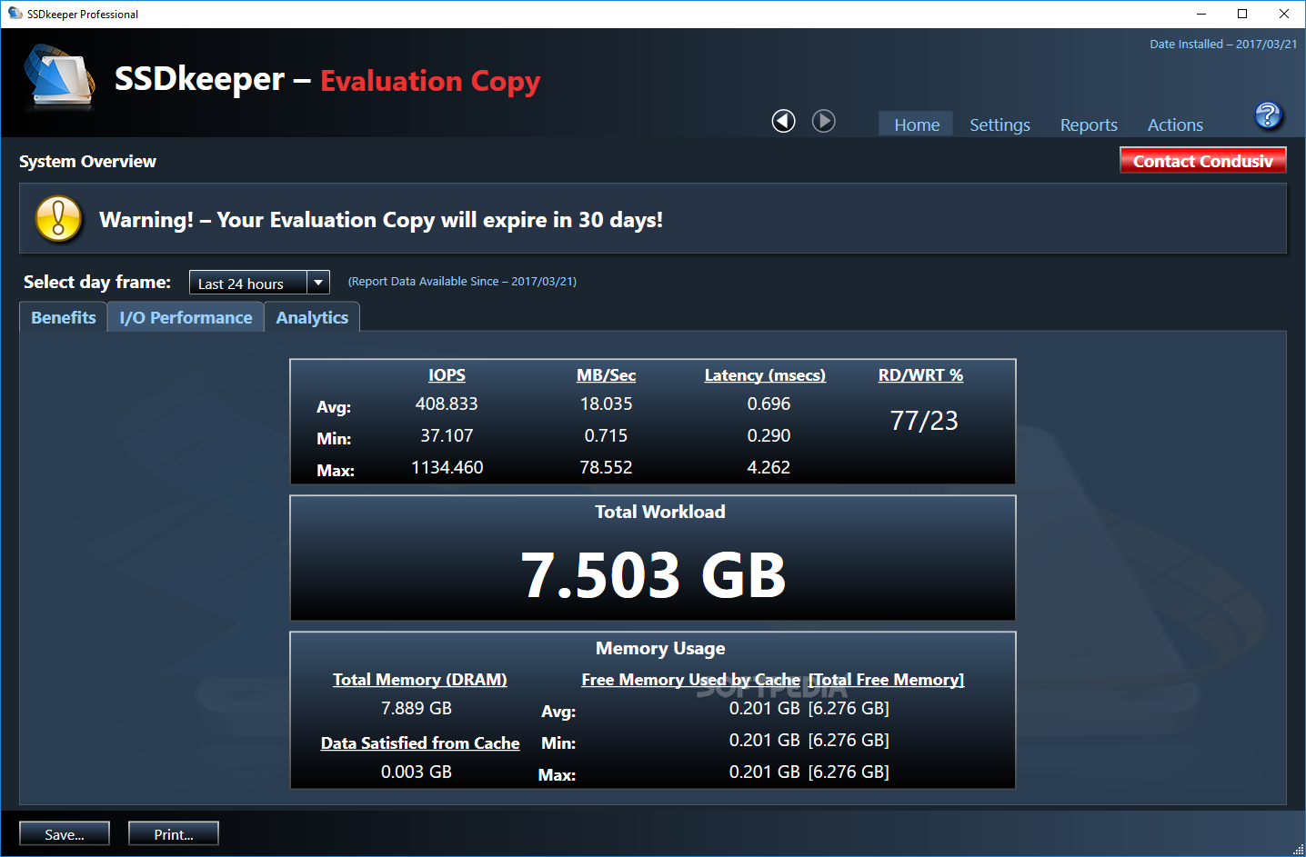This screenshot has height=857, width=1306.
Task: Click the 7.889 GB total memory value
Action: (x=417, y=708)
